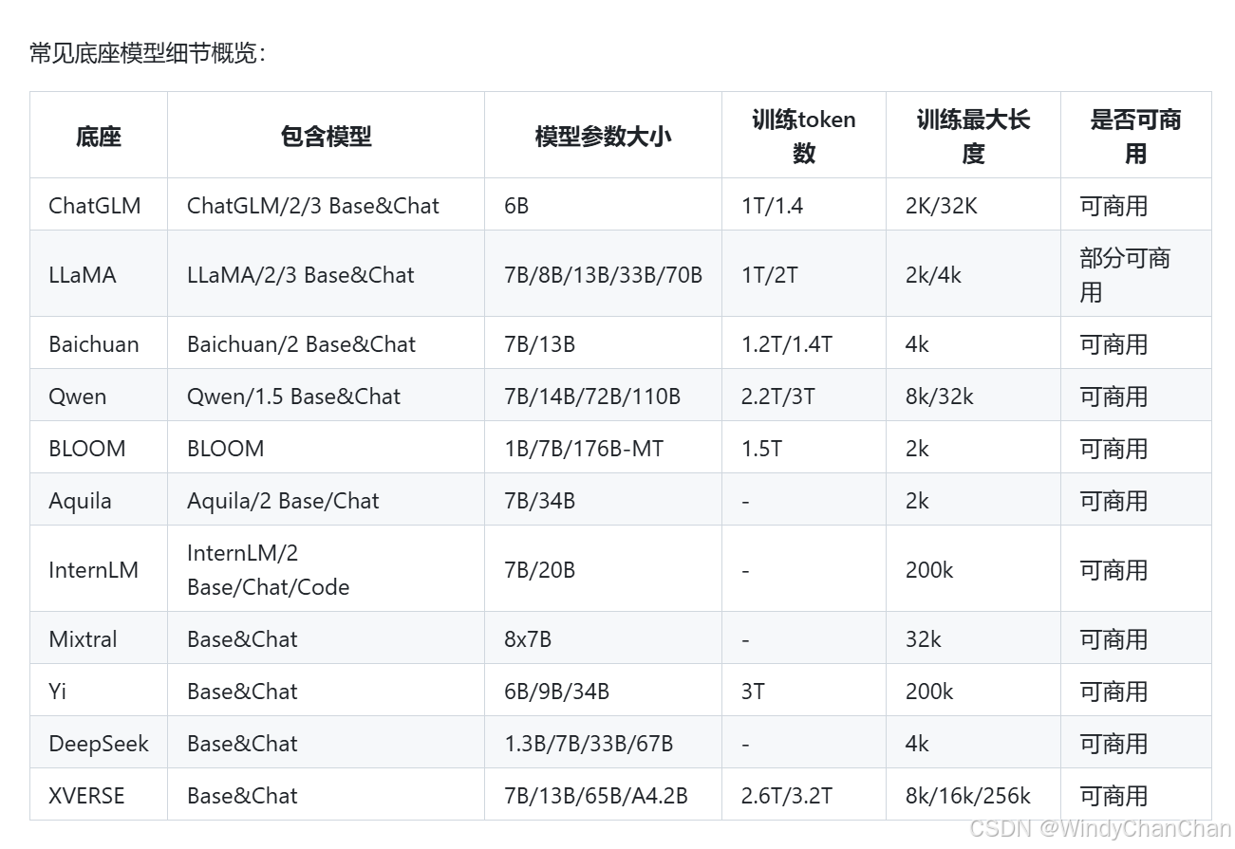Click the 是否可商用 column header
This screenshot has height=849, width=1235.
point(1136,136)
